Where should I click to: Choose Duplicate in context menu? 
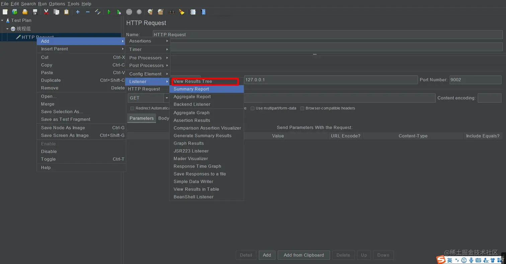81,80
